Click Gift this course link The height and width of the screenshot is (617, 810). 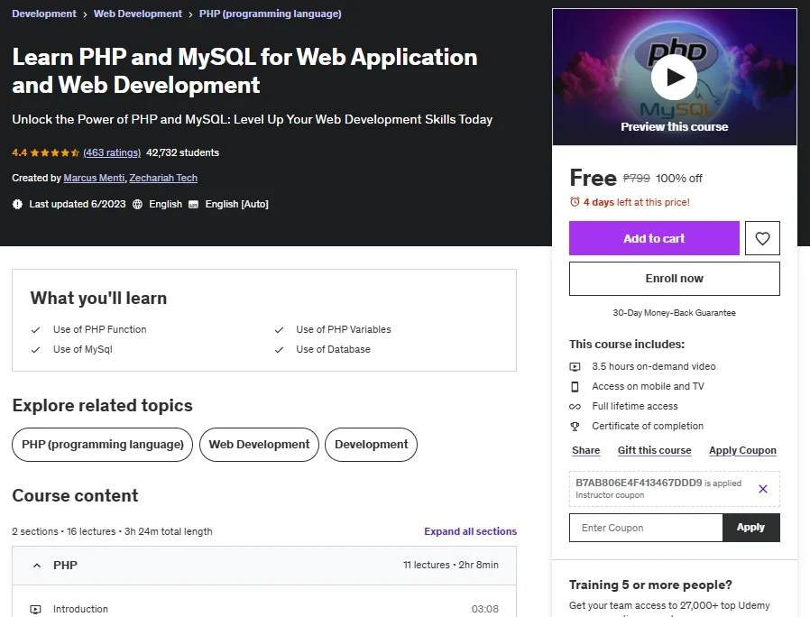coord(654,450)
